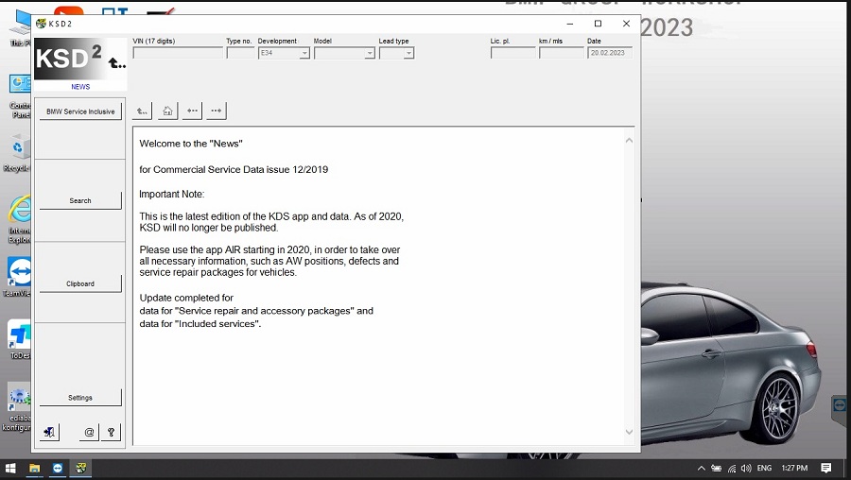851x480 pixels.
Task: Open clock showing 1:27 PM
Action: (794, 468)
